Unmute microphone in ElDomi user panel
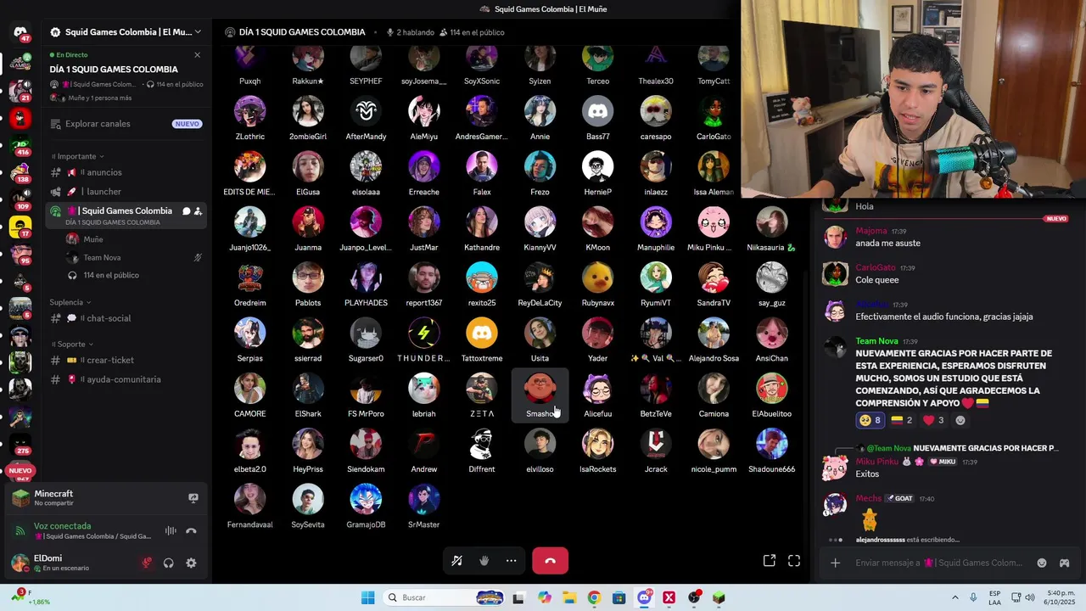This screenshot has width=1086, height=611. [x=147, y=563]
